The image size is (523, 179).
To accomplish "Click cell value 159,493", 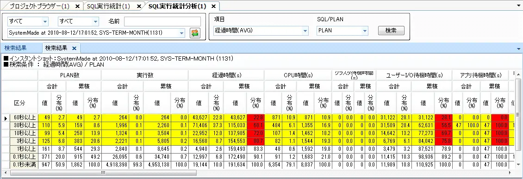I will tap(235, 148).
